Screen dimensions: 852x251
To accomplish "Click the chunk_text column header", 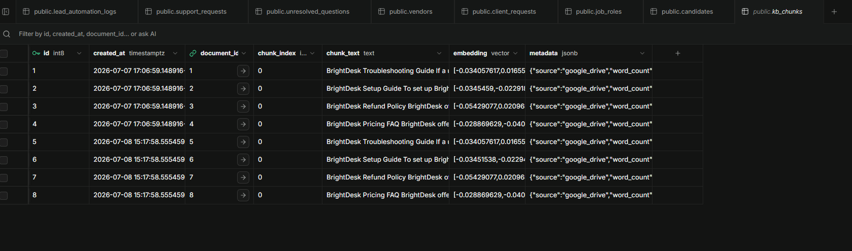I will click(x=386, y=53).
